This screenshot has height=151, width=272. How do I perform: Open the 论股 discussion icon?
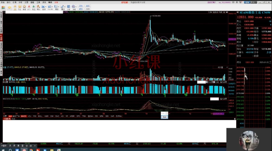click(69, 7)
